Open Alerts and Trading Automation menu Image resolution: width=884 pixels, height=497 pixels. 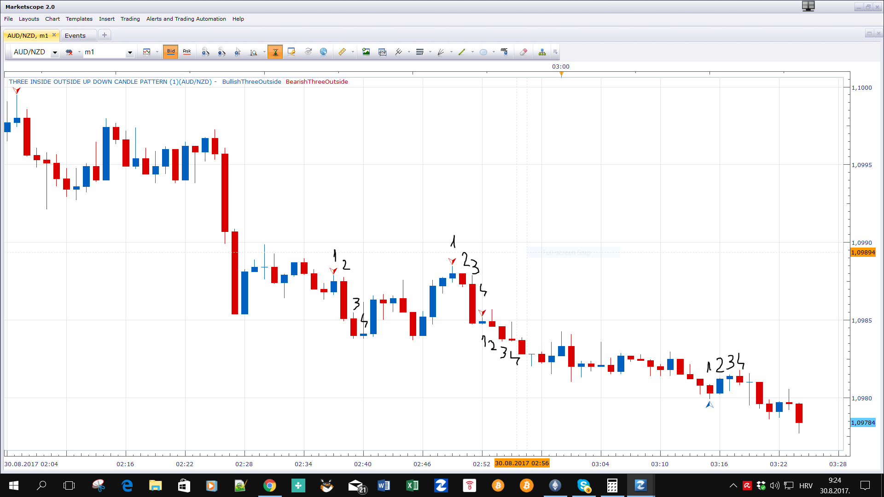click(186, 19)
